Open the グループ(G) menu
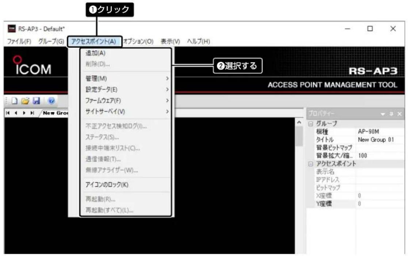This screenshot has width=408, height=256. (x=51, y=41)
